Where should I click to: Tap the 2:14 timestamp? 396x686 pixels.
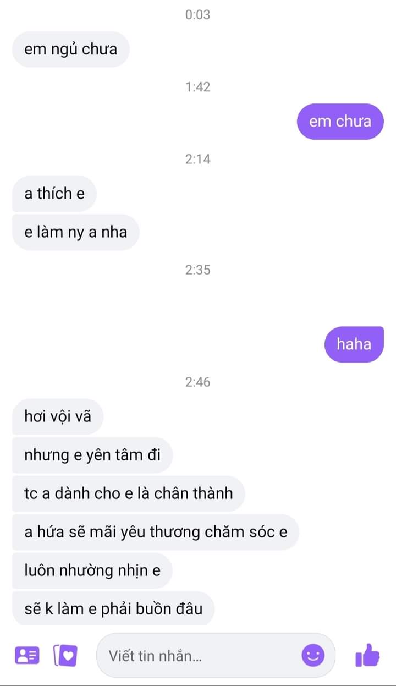click(198, 160)
